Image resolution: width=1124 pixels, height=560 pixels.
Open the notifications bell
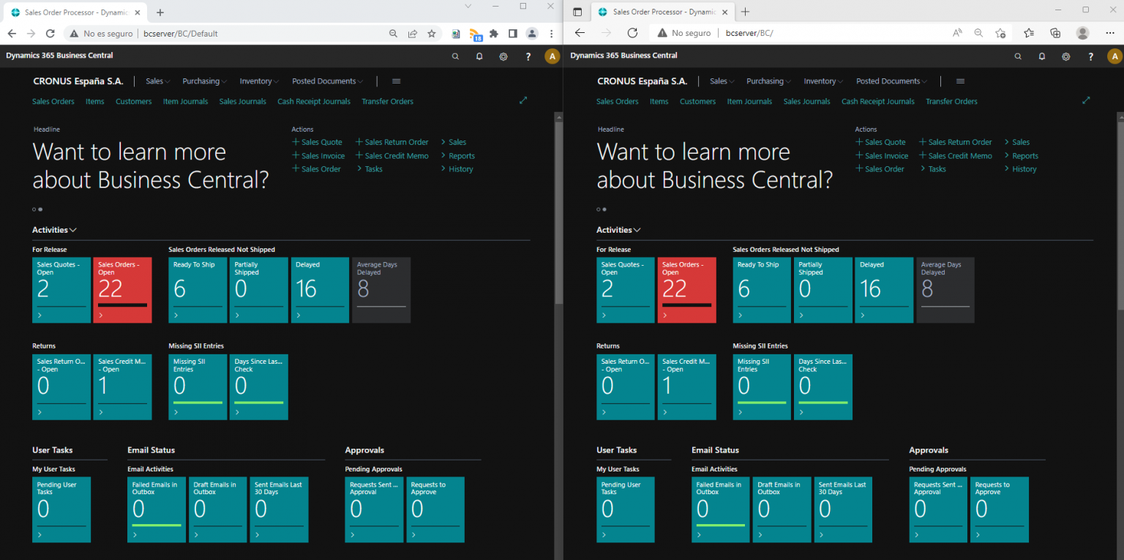coord(479,56)
